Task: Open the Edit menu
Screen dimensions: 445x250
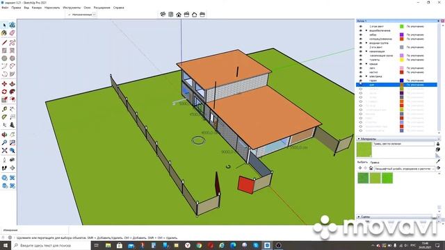Action: coord(16,8)
